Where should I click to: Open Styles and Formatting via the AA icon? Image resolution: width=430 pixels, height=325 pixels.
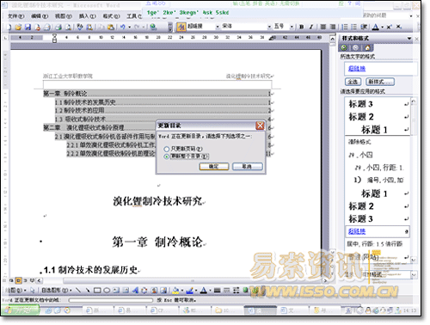coord(181,27)
